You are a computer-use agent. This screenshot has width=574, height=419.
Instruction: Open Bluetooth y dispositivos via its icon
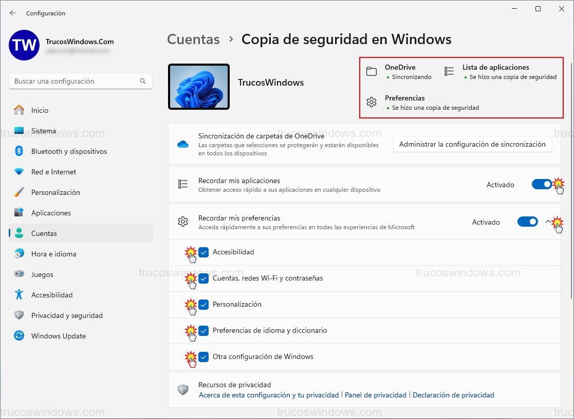coord(18,151)
